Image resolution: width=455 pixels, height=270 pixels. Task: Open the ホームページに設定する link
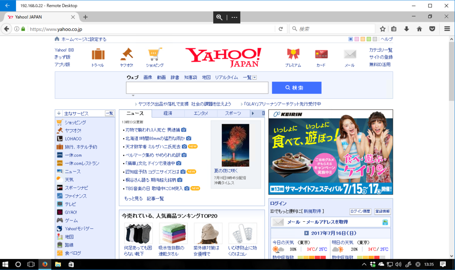(84, 39)
